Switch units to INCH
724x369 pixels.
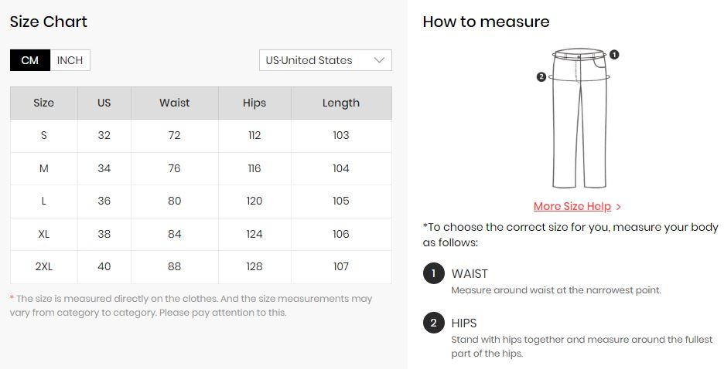(70, 60)
